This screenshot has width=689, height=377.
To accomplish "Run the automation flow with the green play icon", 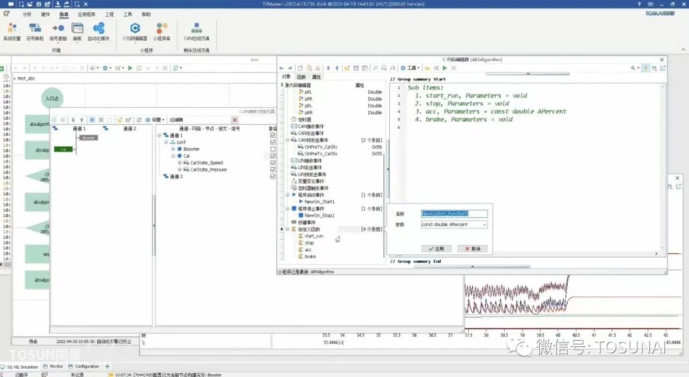I will click(x=130, y=68).
